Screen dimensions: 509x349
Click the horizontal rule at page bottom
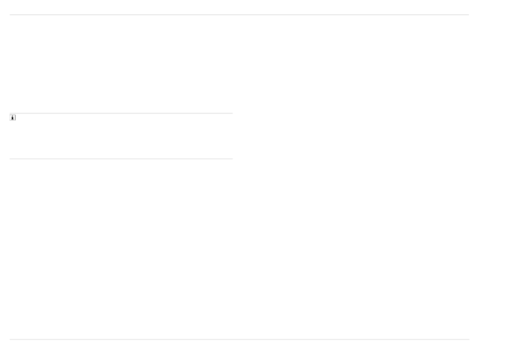[239, 339]
